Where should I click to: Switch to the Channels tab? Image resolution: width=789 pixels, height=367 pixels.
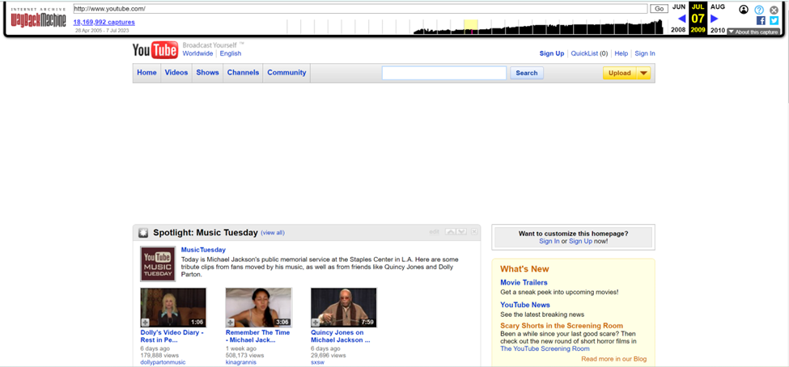tap(243, 73)
